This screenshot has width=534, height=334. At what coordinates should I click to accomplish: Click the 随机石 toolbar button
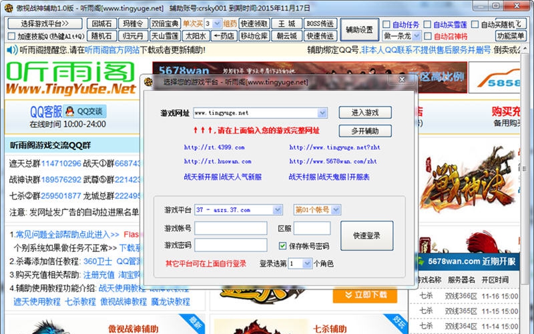[102, 36]
